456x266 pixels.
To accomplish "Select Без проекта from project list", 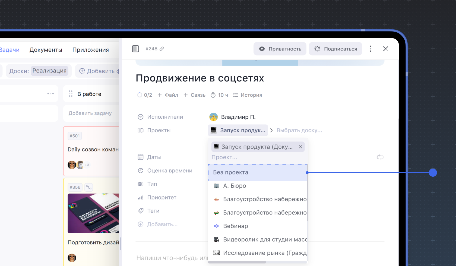I will click(x=257, y=173).
